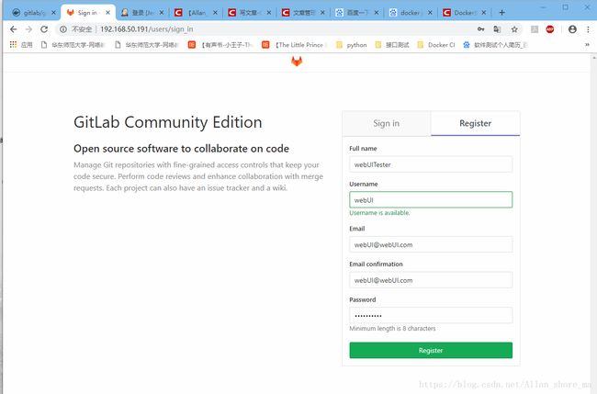Click the Full name input field
The width and height of the screenshot is (597, 394).
[x=431, y=164]
